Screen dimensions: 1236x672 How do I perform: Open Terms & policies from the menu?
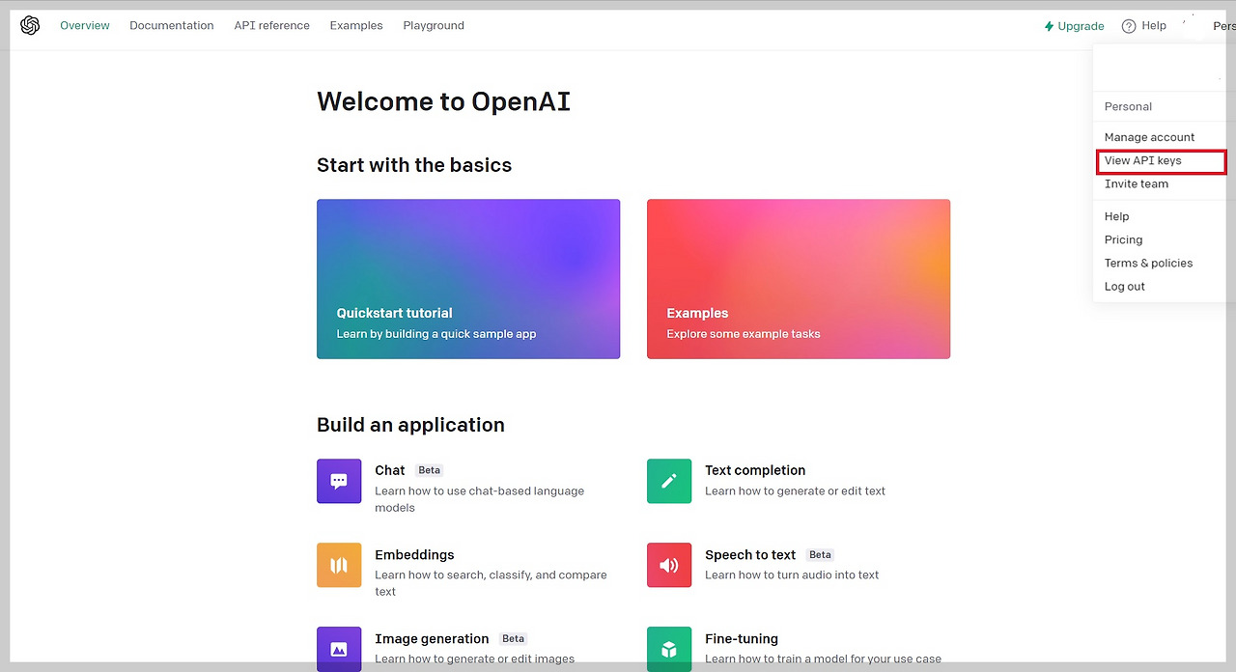point(1148,263)
